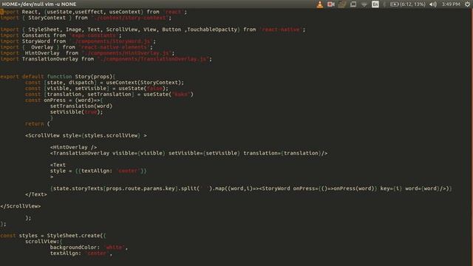Click the 'scrollView:{' style key
The height and width of the screenshot is (266, 473).
(44, 242)
